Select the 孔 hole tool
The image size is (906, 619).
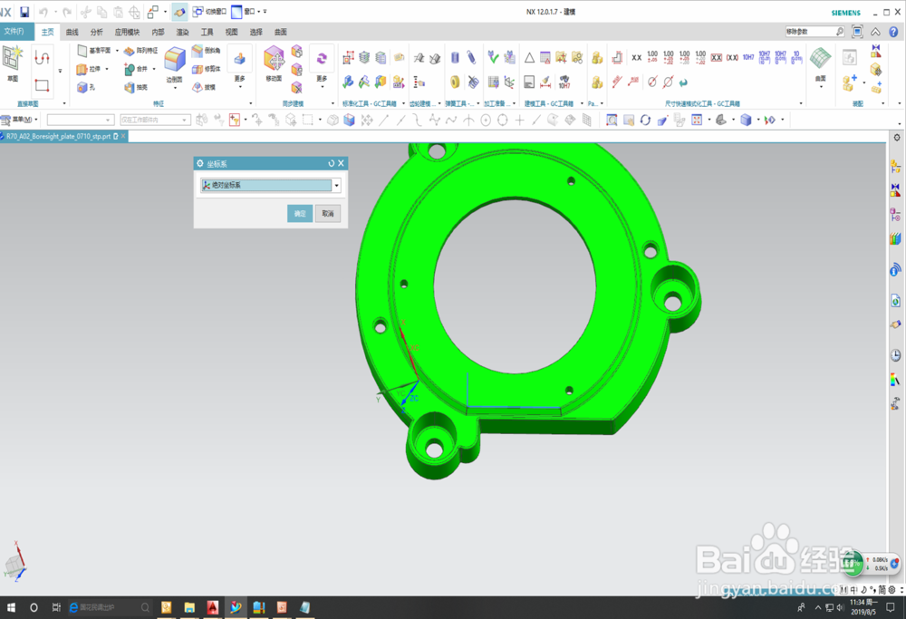click(85, 87)
